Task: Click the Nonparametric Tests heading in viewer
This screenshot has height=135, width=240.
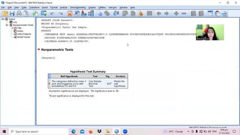Action: pyautogui.click(x=57, y=50)
